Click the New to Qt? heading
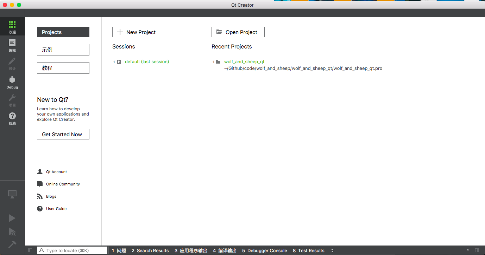 pos(52,99)
